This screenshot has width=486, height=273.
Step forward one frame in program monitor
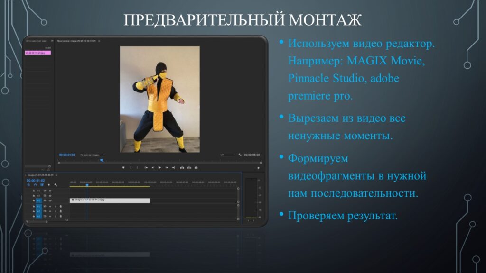(x=167, y=167)
